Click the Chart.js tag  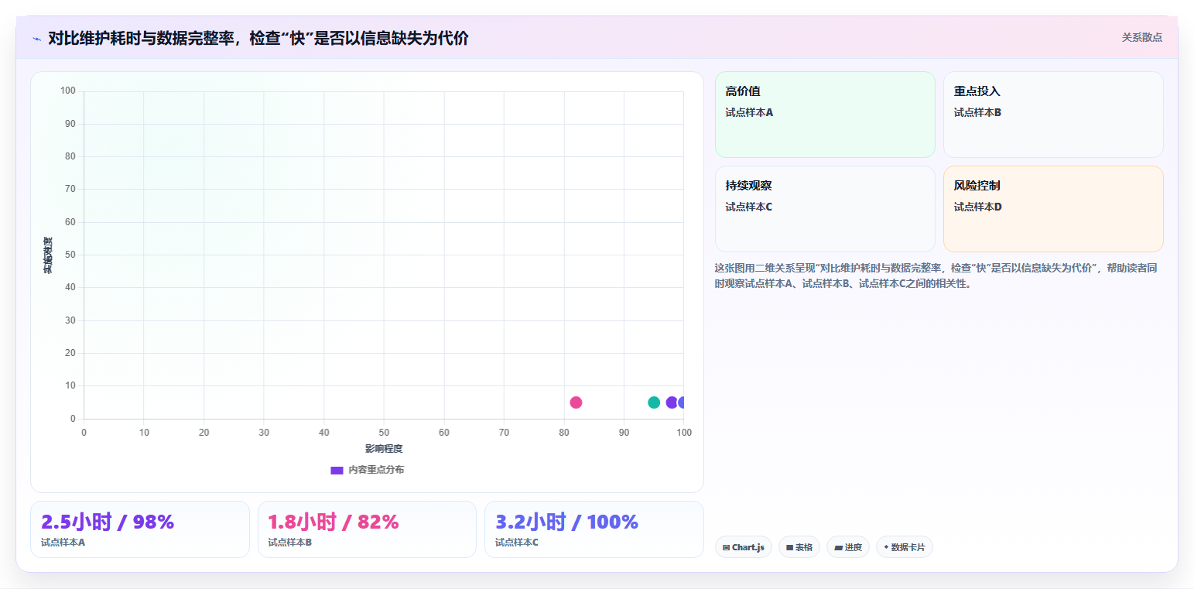[x=744, y=547]
